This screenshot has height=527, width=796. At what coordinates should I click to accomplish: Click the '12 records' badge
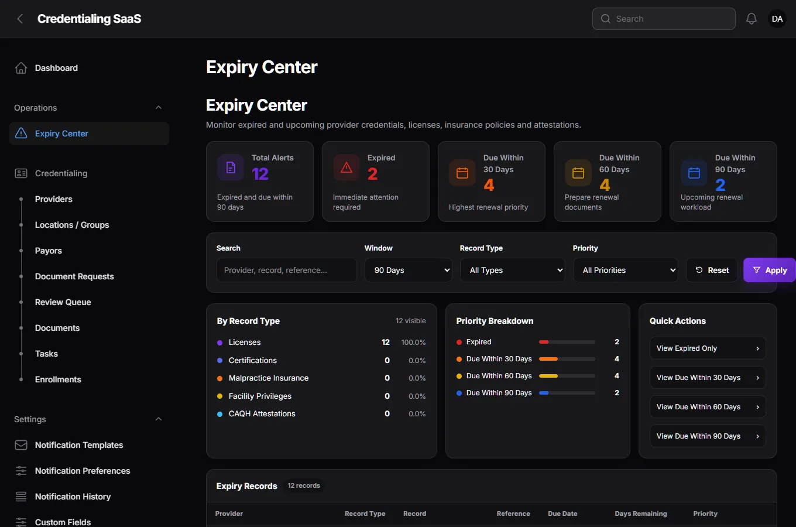click(304, 485)
